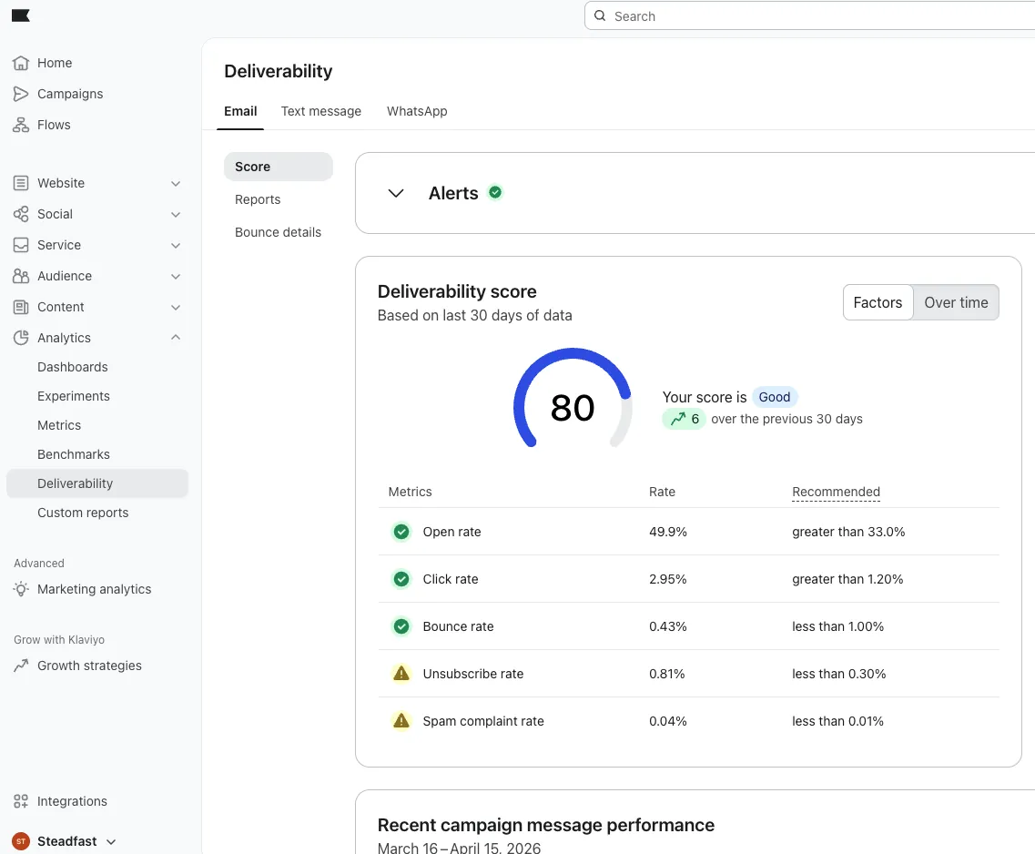This screenshot has height=854, width=1035.
Task: Click the Good score badge
Action: (x=775, y=397)
